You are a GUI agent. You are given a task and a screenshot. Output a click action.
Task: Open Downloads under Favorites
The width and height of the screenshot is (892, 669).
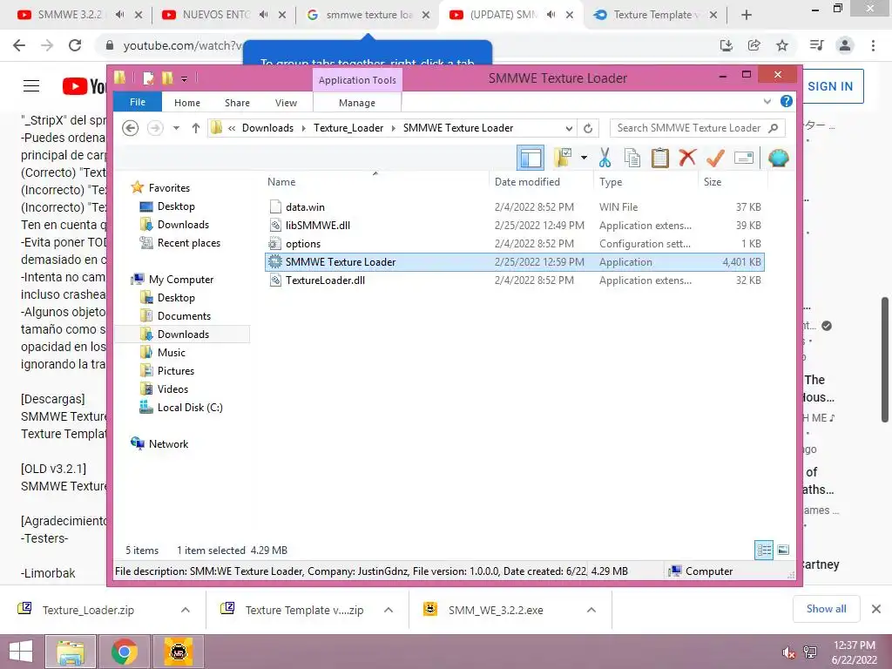click(x=183, y=224)
